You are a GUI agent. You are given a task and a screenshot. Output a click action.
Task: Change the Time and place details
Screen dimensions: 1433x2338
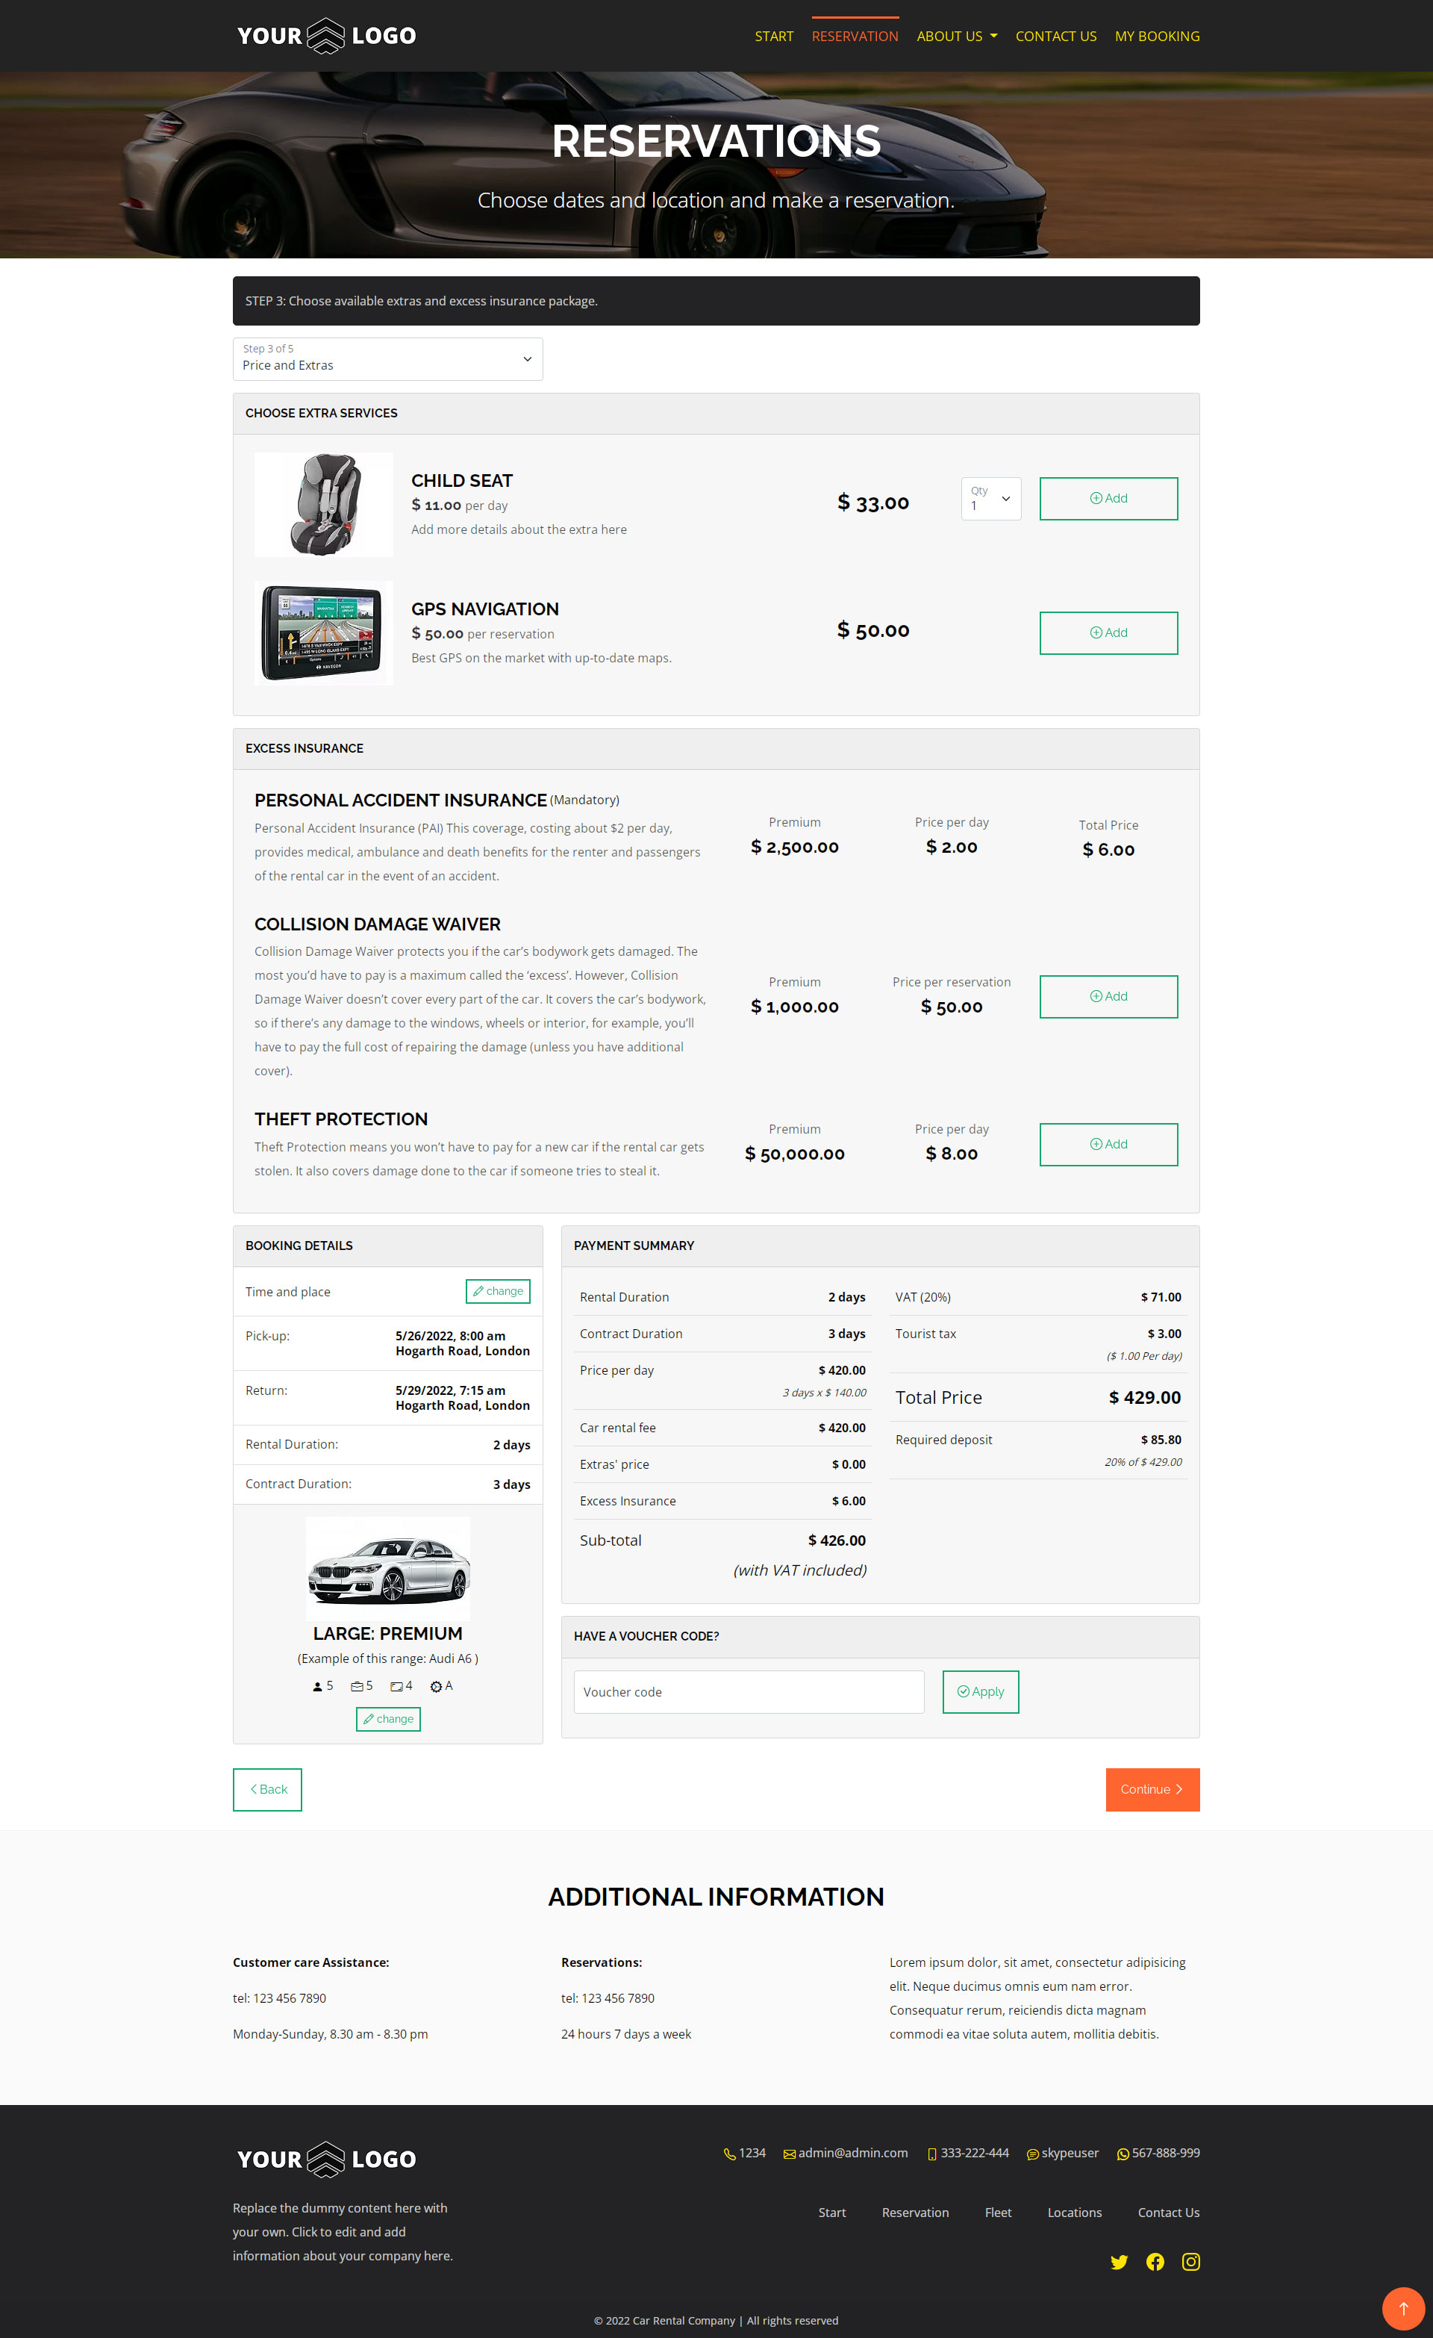click(498, 1291)
